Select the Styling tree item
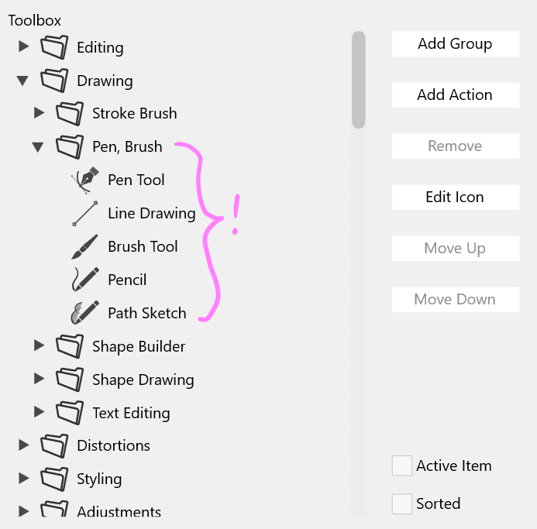The image size is (537, 529). coord(99,479)
